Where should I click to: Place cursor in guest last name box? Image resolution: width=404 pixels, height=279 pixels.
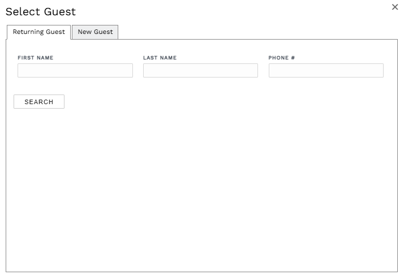pos(200,70)
